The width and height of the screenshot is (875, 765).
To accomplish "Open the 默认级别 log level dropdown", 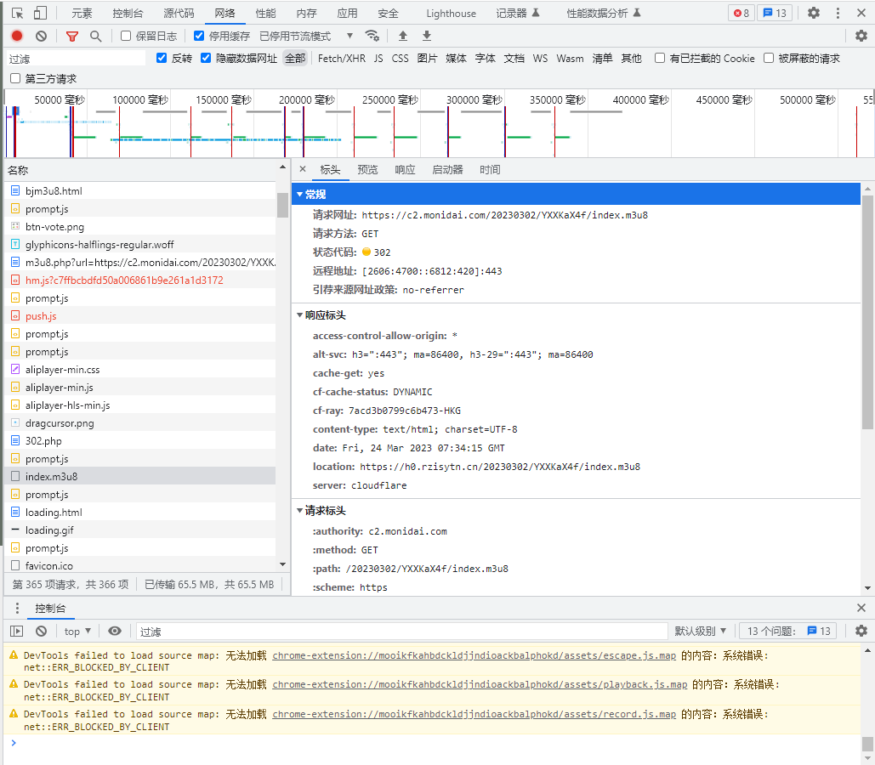I will pos(701,631).
